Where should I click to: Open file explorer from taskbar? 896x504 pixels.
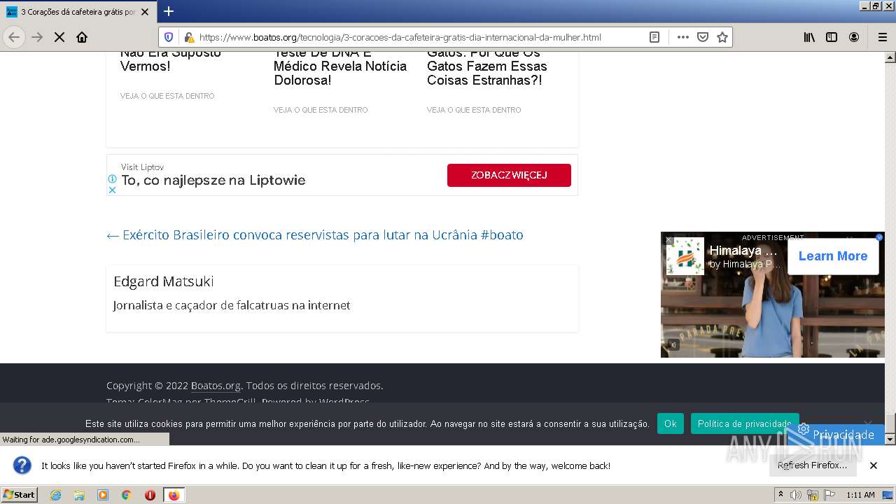79,495
